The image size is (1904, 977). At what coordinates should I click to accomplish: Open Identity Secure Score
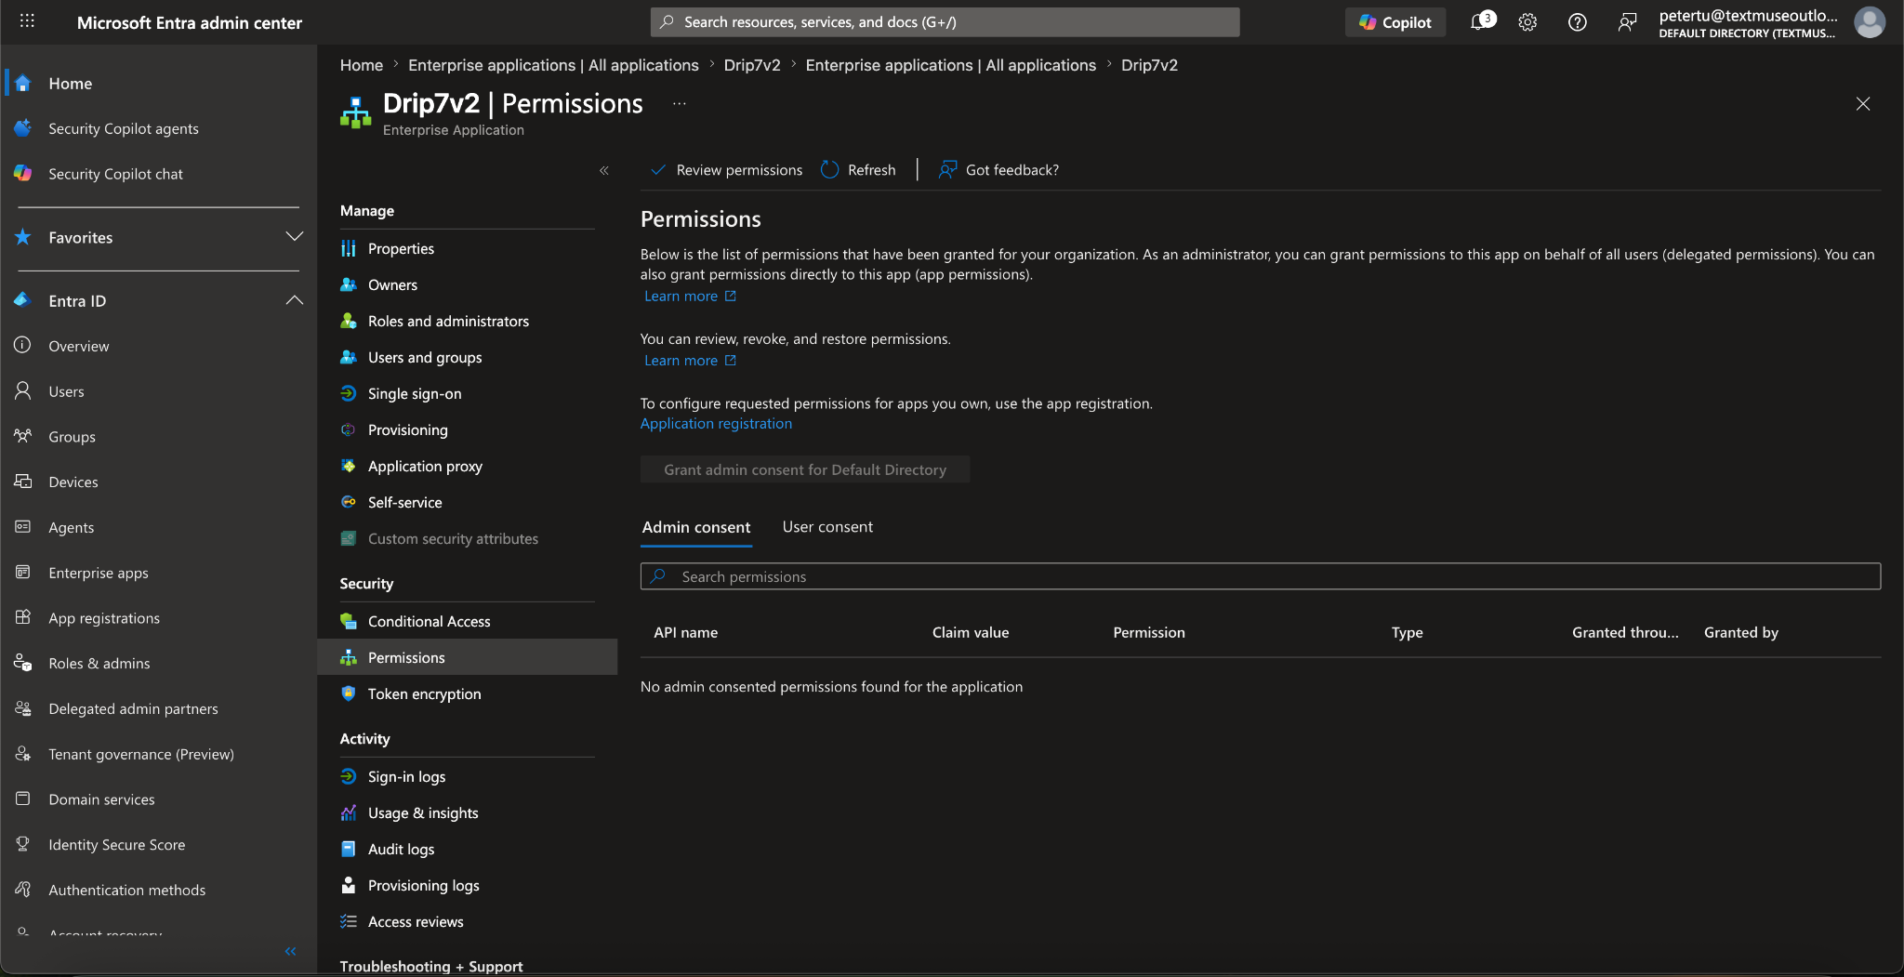[x=117, y=845]
